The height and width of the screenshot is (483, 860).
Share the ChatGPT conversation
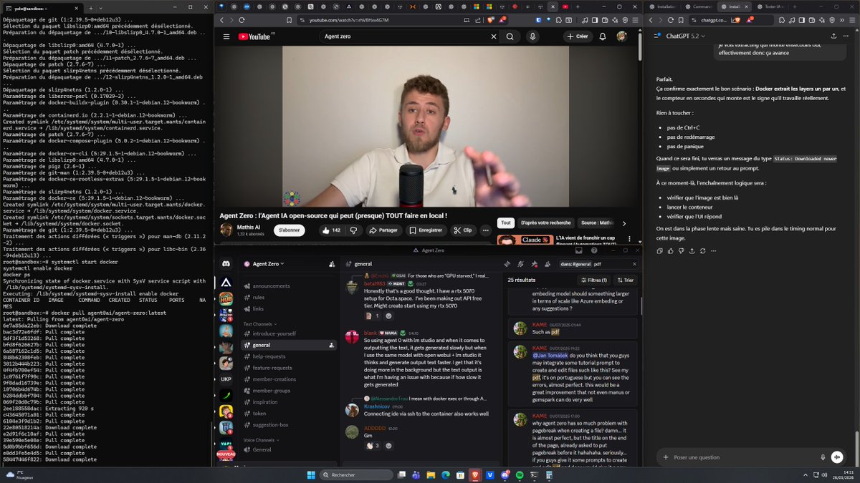pyautogui.click(x=833, y=35)
